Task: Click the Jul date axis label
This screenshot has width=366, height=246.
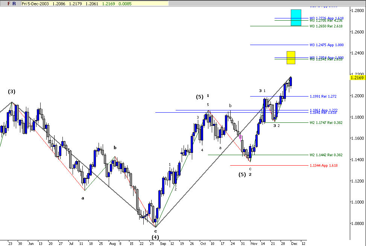Action: click(x=71, y=244)
